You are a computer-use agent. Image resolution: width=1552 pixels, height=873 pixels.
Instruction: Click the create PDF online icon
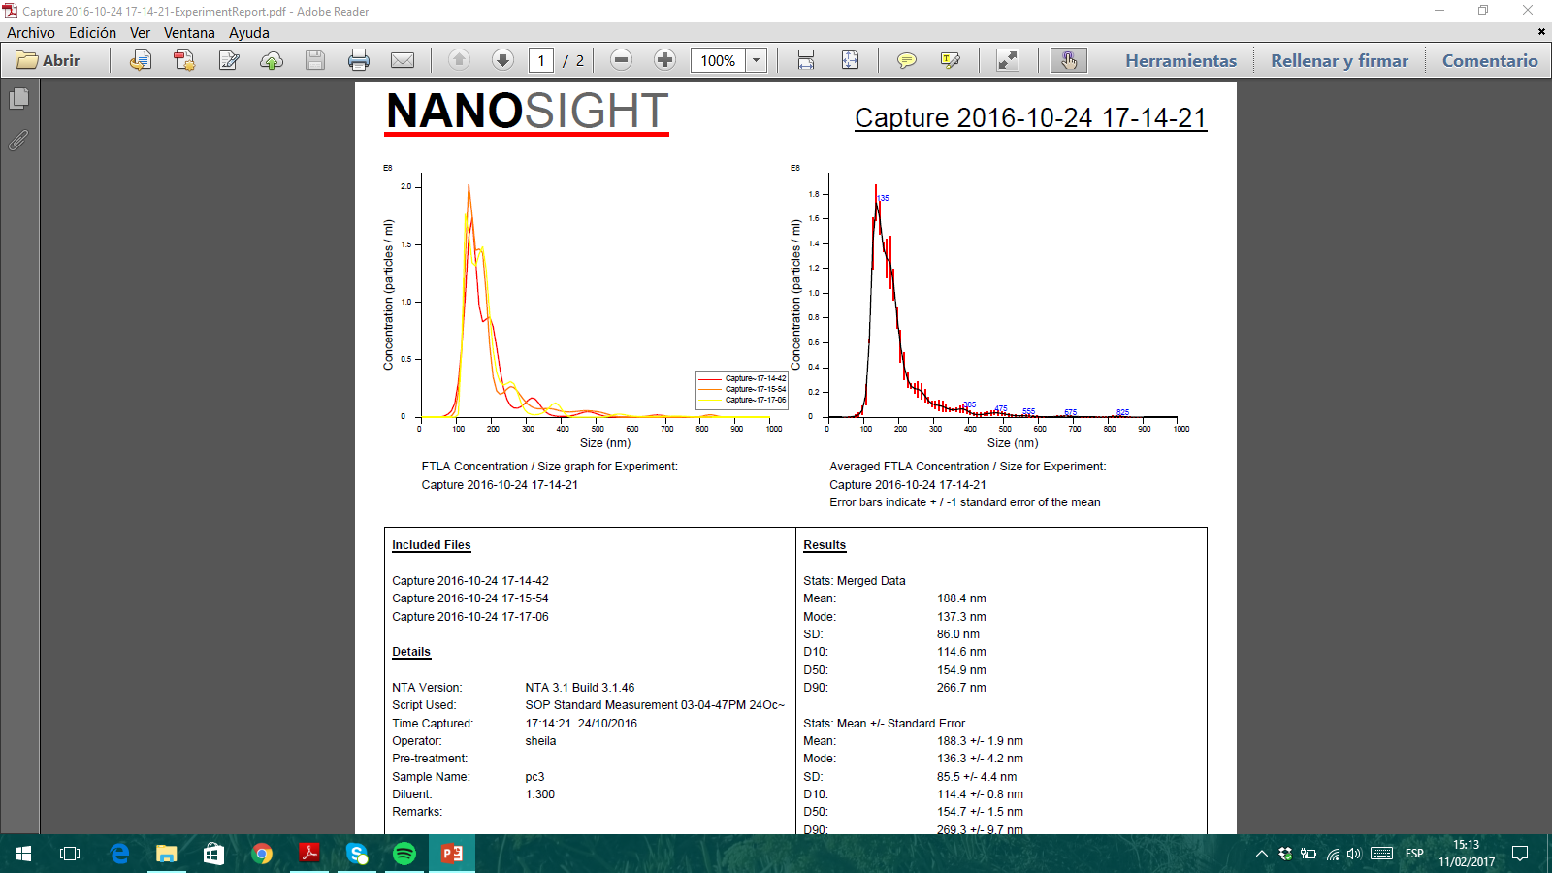(141, 60)
